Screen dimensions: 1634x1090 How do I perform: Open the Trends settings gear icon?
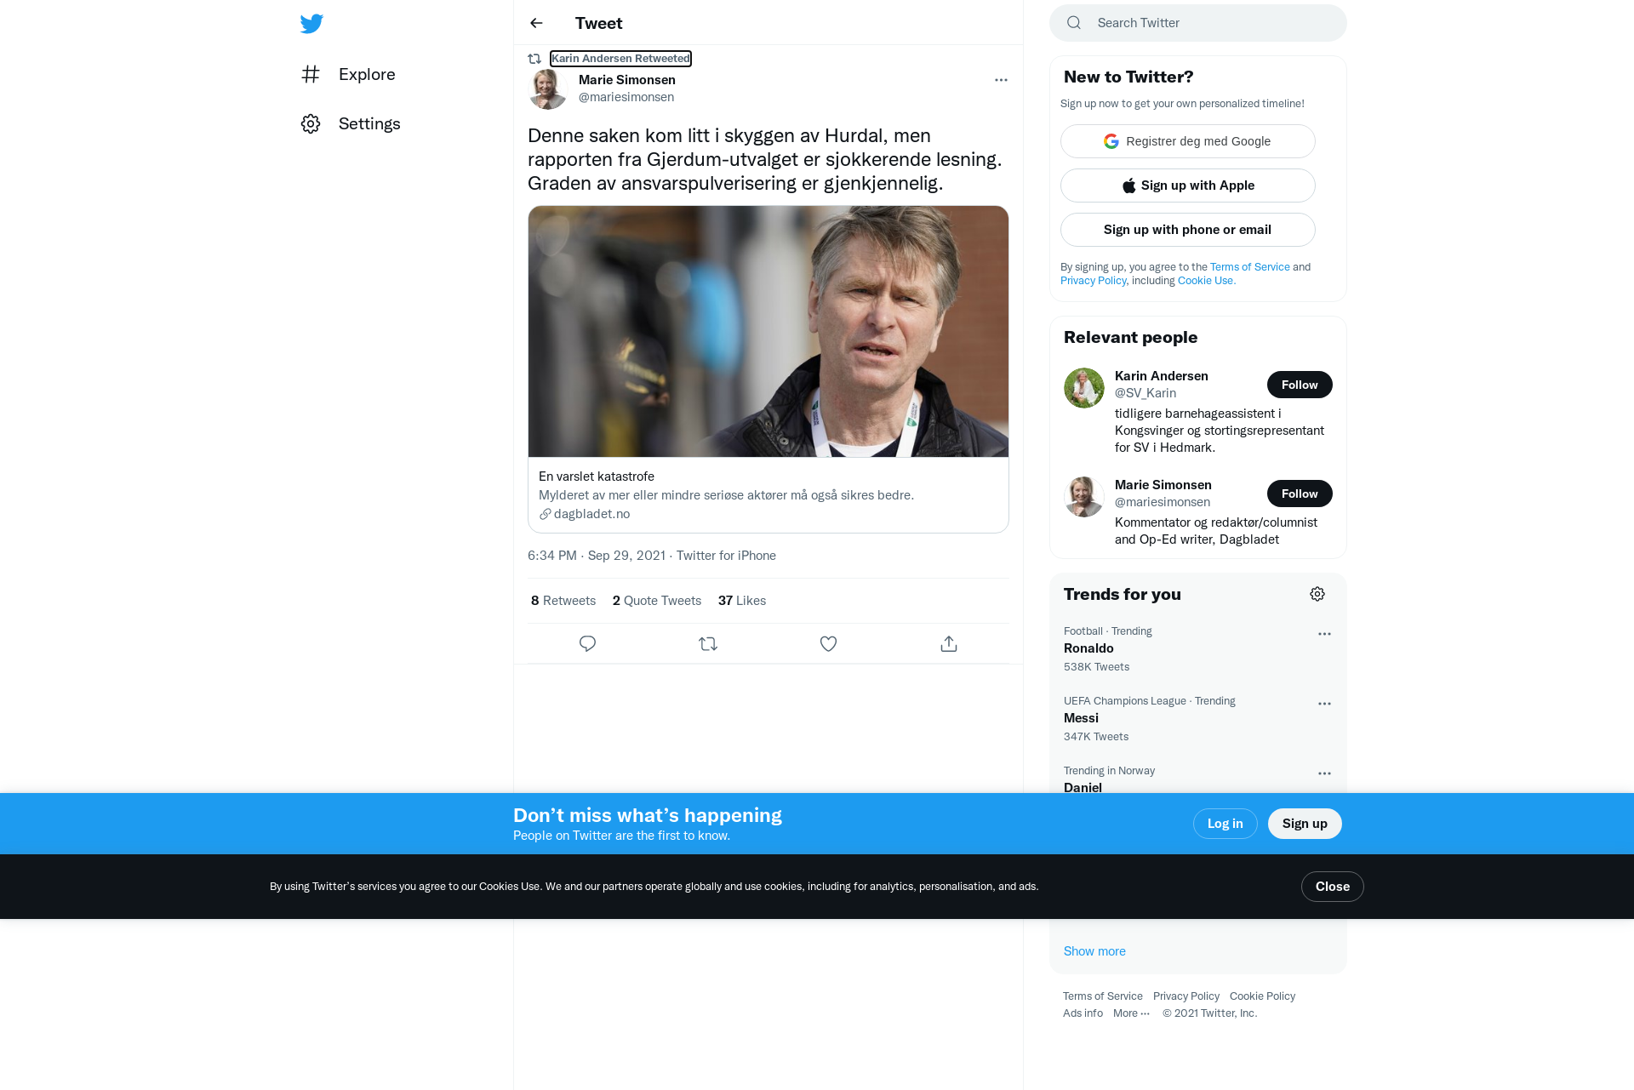pyautogui.click(x=1317, y=594)
